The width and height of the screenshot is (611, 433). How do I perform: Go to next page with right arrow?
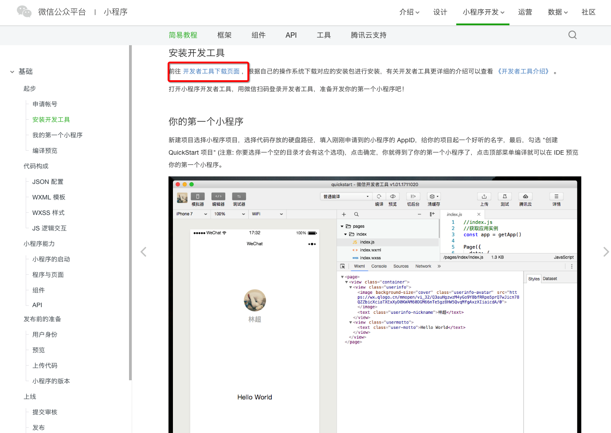click(606, 252)
